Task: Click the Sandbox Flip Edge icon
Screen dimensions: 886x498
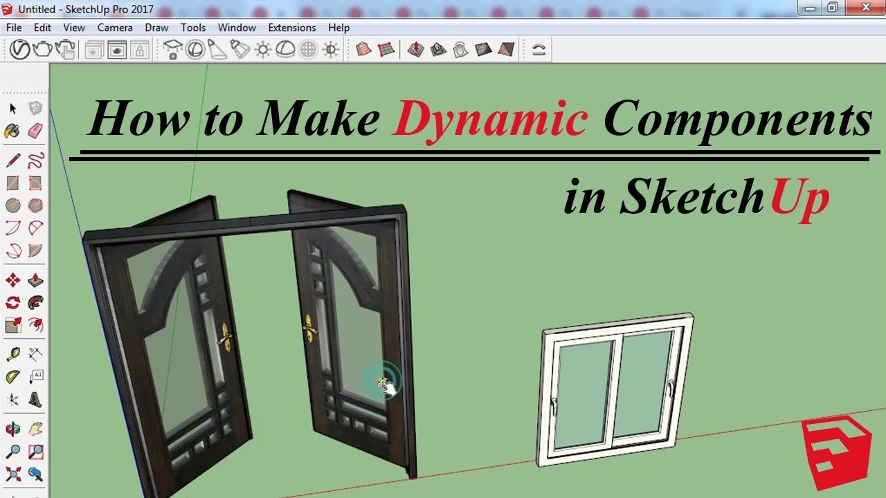Action: [x=506, y=50]
